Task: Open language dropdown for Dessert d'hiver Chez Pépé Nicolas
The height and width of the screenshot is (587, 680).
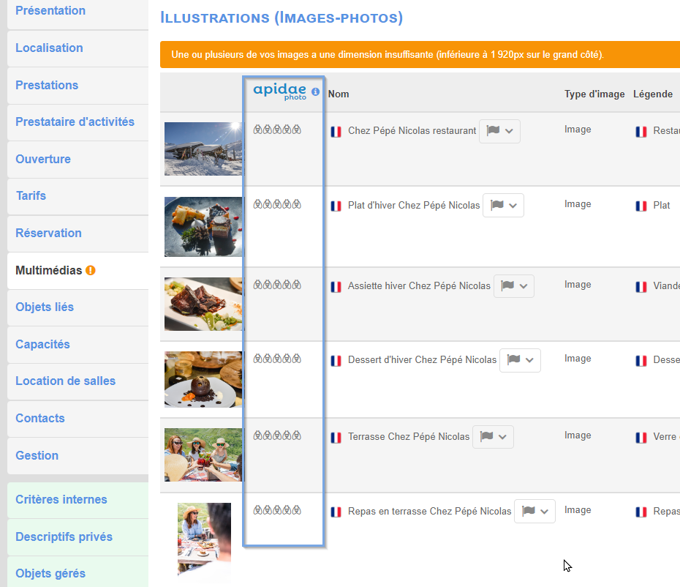Action: 520,360
